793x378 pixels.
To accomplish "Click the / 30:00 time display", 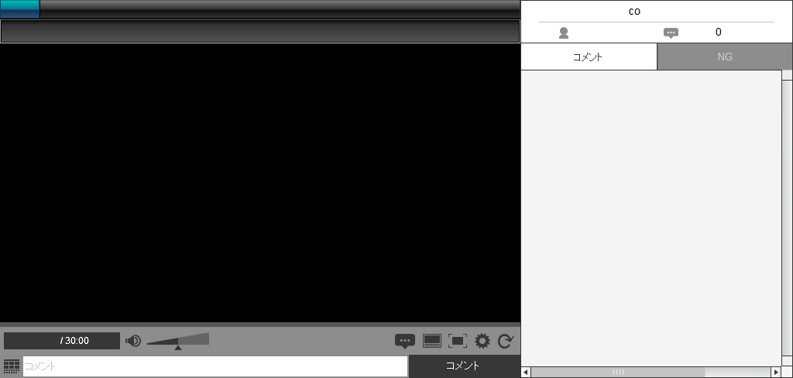I will (x=62, y=341).
